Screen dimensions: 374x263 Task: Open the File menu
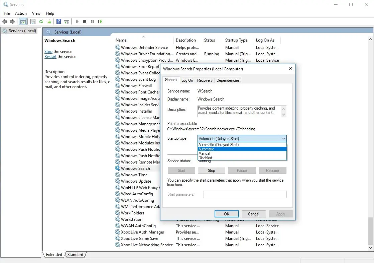[x=7, y=13]
